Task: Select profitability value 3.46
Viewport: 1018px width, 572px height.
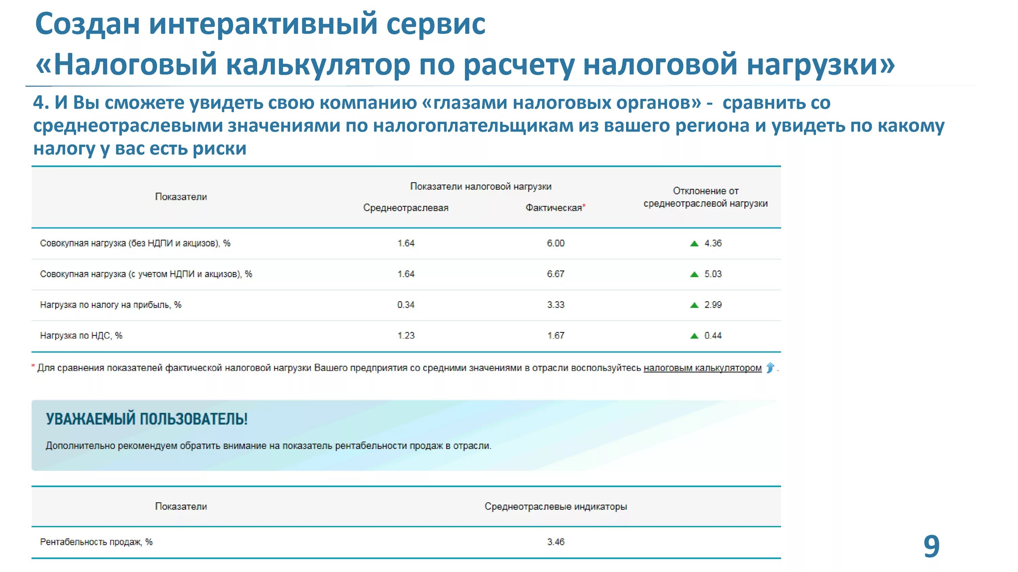Action: (x=555, y=542)
